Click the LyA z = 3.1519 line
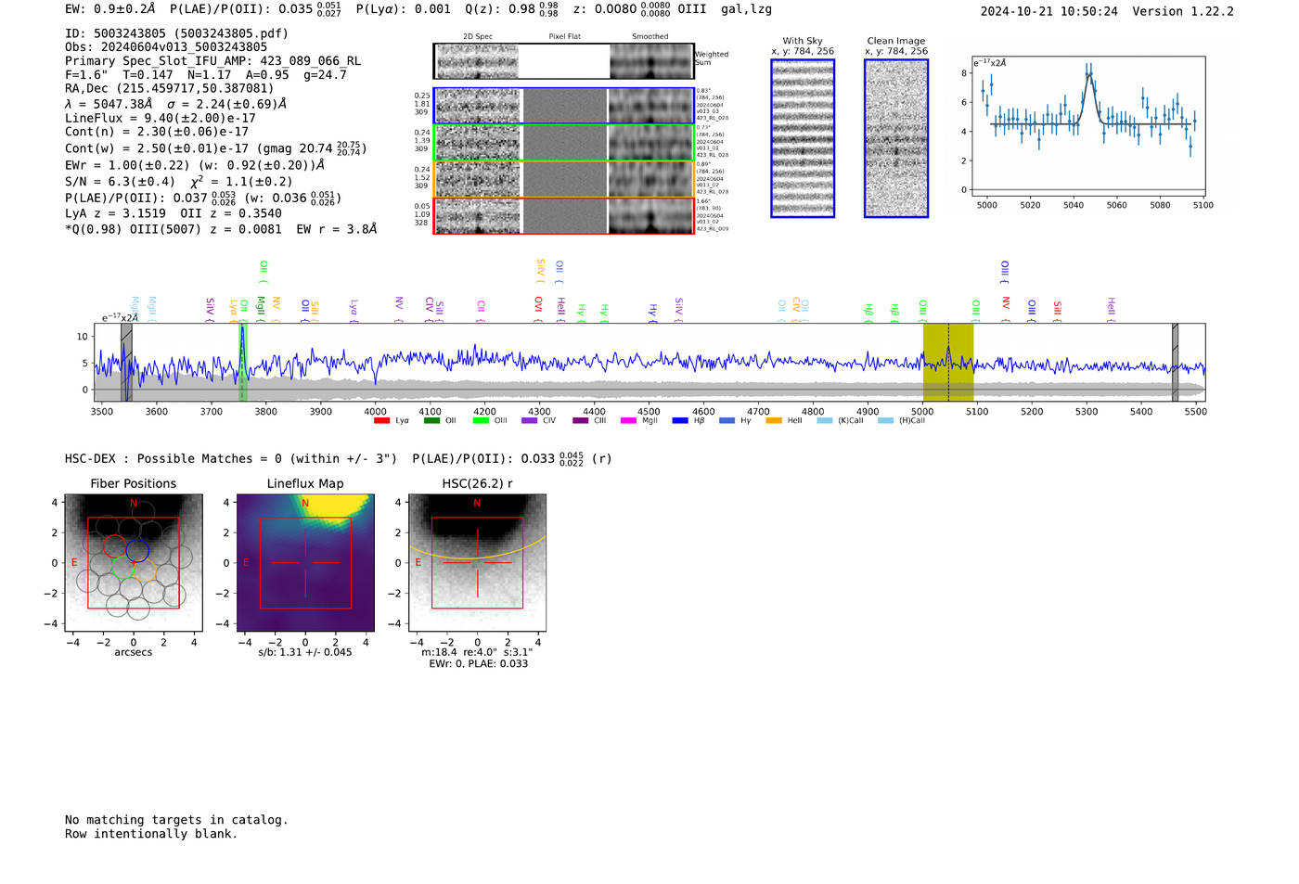 coord(174,213)
